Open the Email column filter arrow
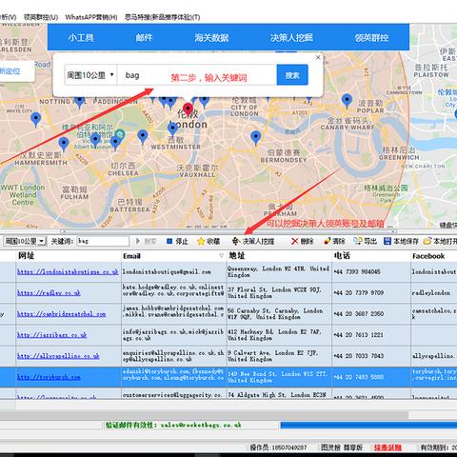This screenshot has height=457, width=457. click(221, 256)
